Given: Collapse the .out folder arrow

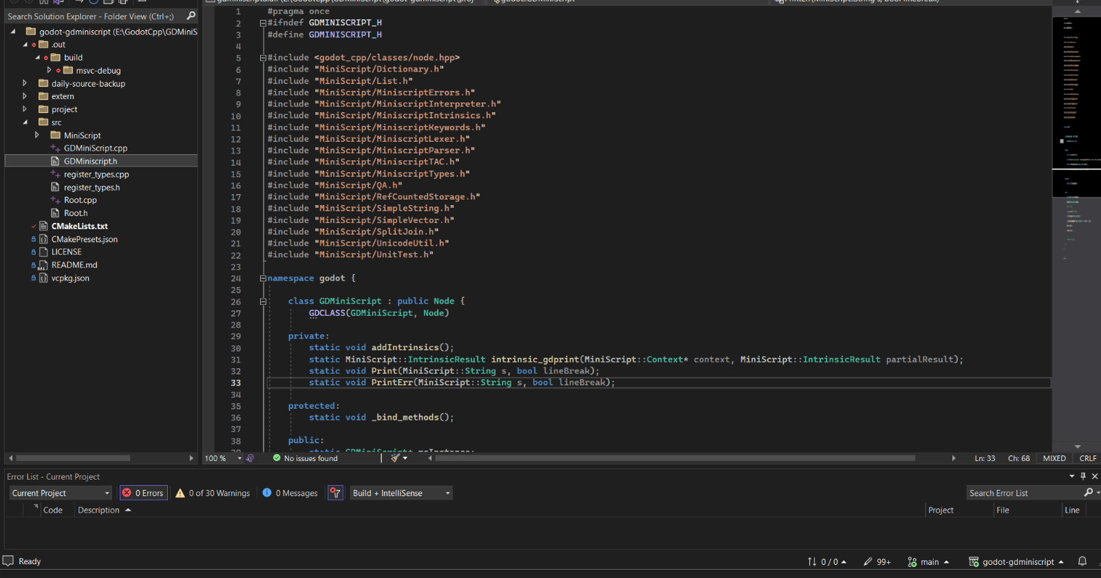Looking at the screenshot, I should click(25, 45).
